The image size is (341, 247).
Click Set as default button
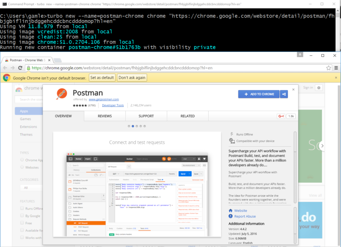(x=102, y=78)
